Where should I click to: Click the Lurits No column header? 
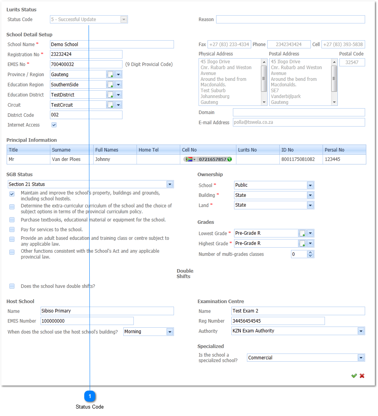click(x=258, y=150)
